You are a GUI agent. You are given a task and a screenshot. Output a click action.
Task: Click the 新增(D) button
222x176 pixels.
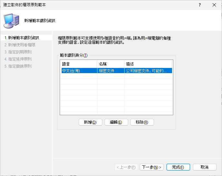(x=90, y=122)
